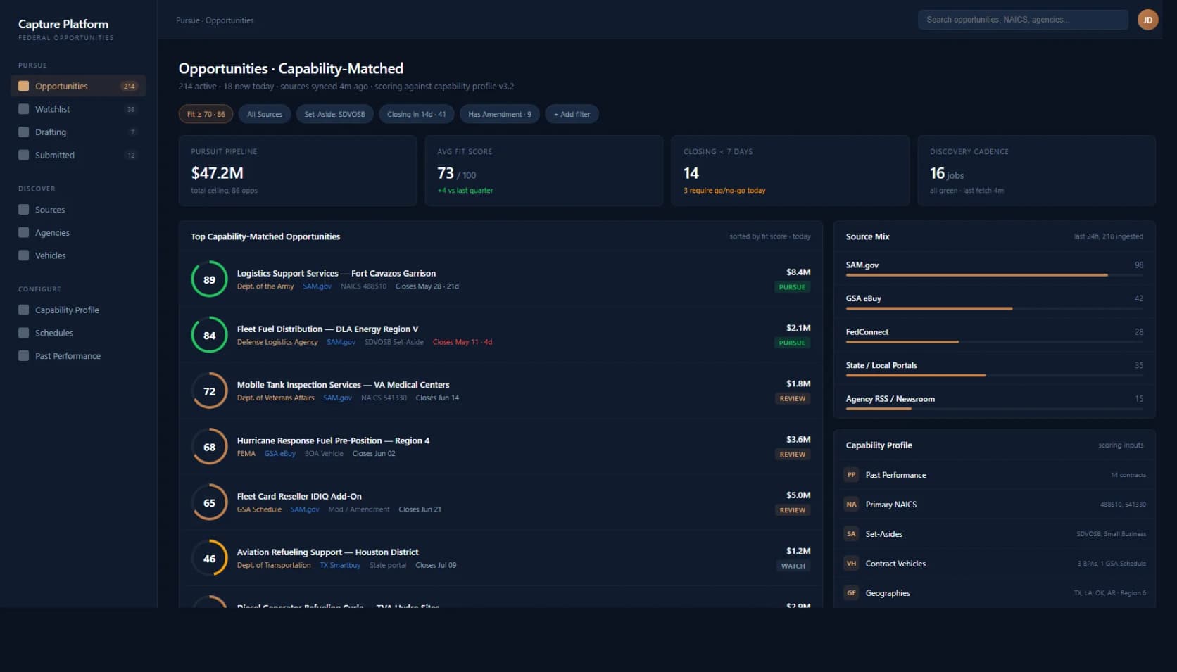
Task: Open the Closing < 7 Days card
Action: point(791,171)
